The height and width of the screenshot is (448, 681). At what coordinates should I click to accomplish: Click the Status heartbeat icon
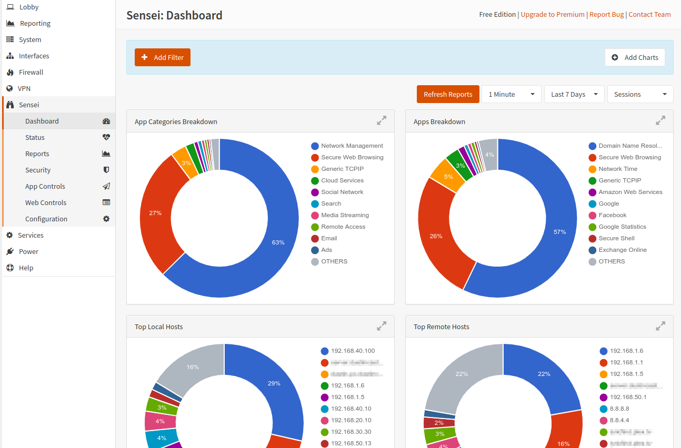pos(106,137)
